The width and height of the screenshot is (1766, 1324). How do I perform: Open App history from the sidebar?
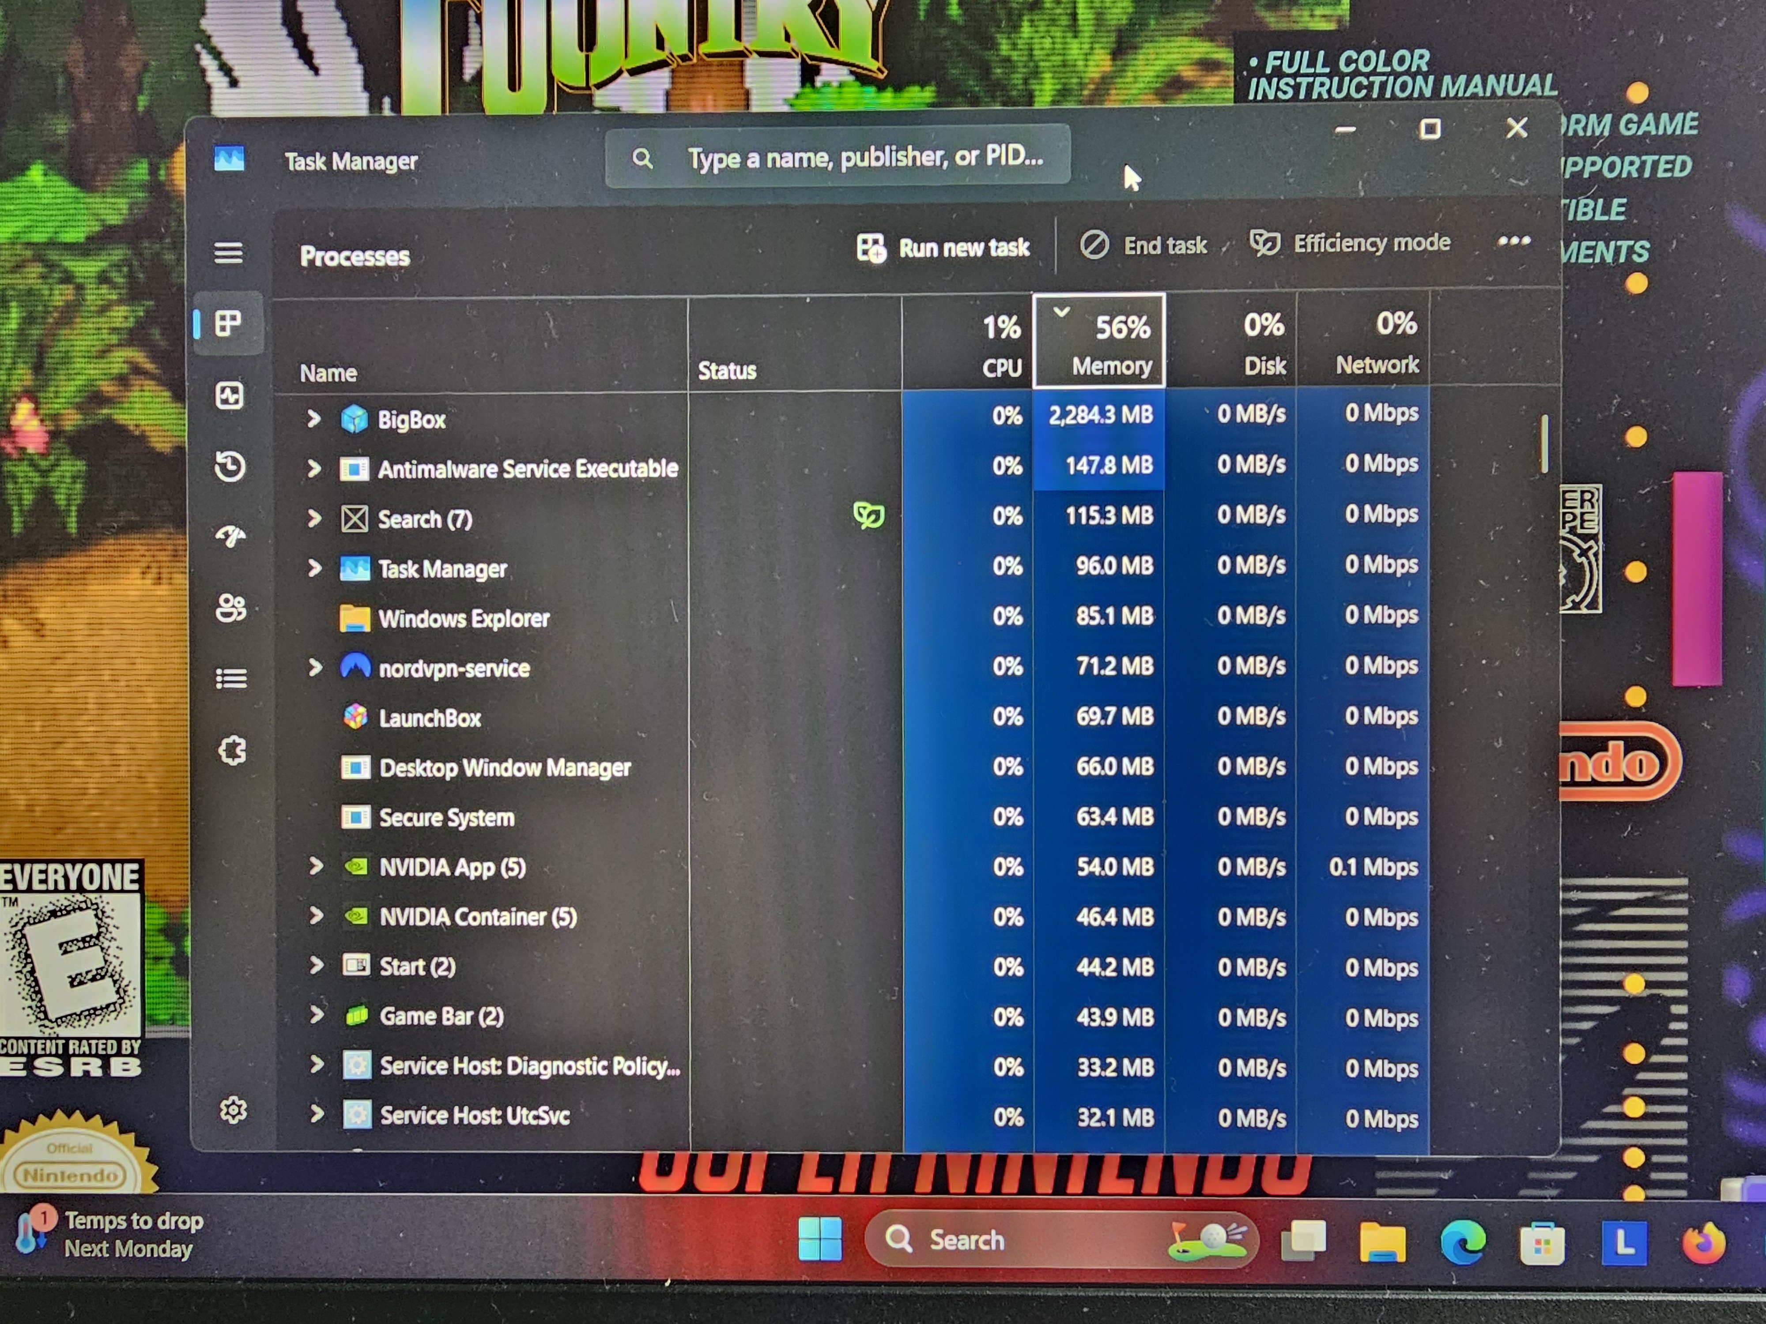pos(230,466)
